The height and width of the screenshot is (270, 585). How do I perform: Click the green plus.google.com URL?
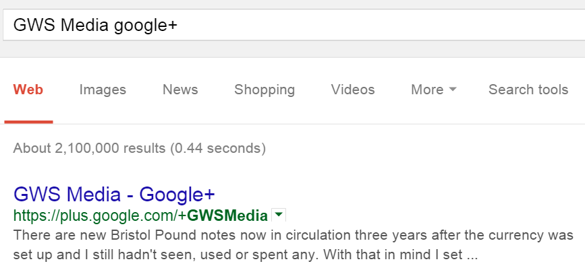[140, 215]
